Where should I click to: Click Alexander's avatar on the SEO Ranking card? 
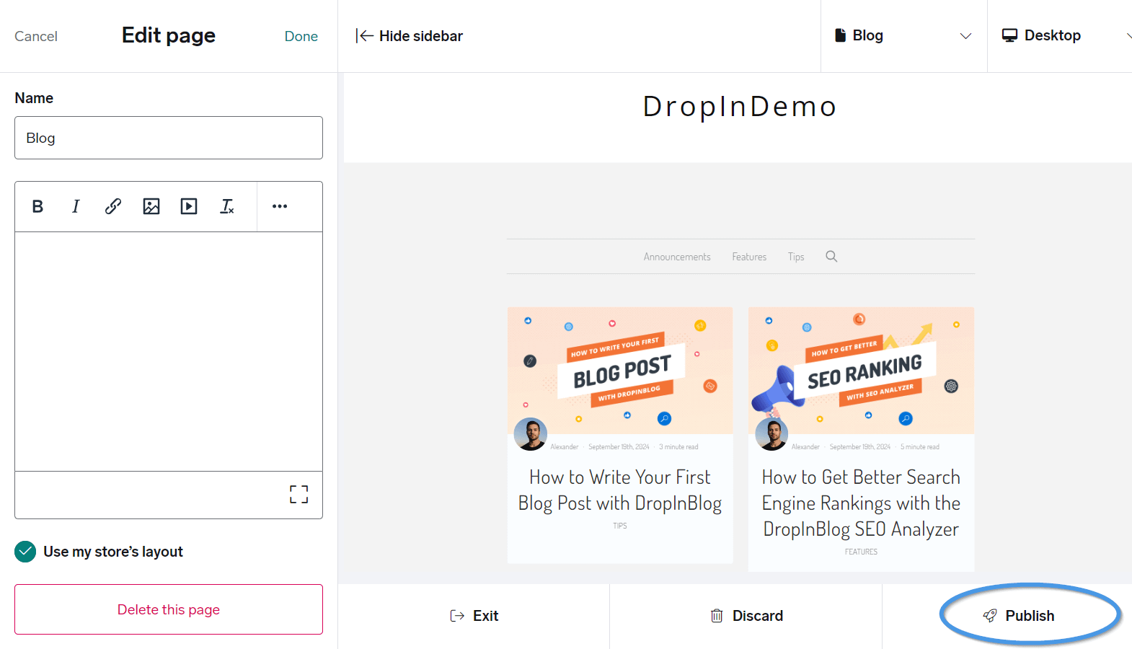pyautogui.click(x=771, y=434)
